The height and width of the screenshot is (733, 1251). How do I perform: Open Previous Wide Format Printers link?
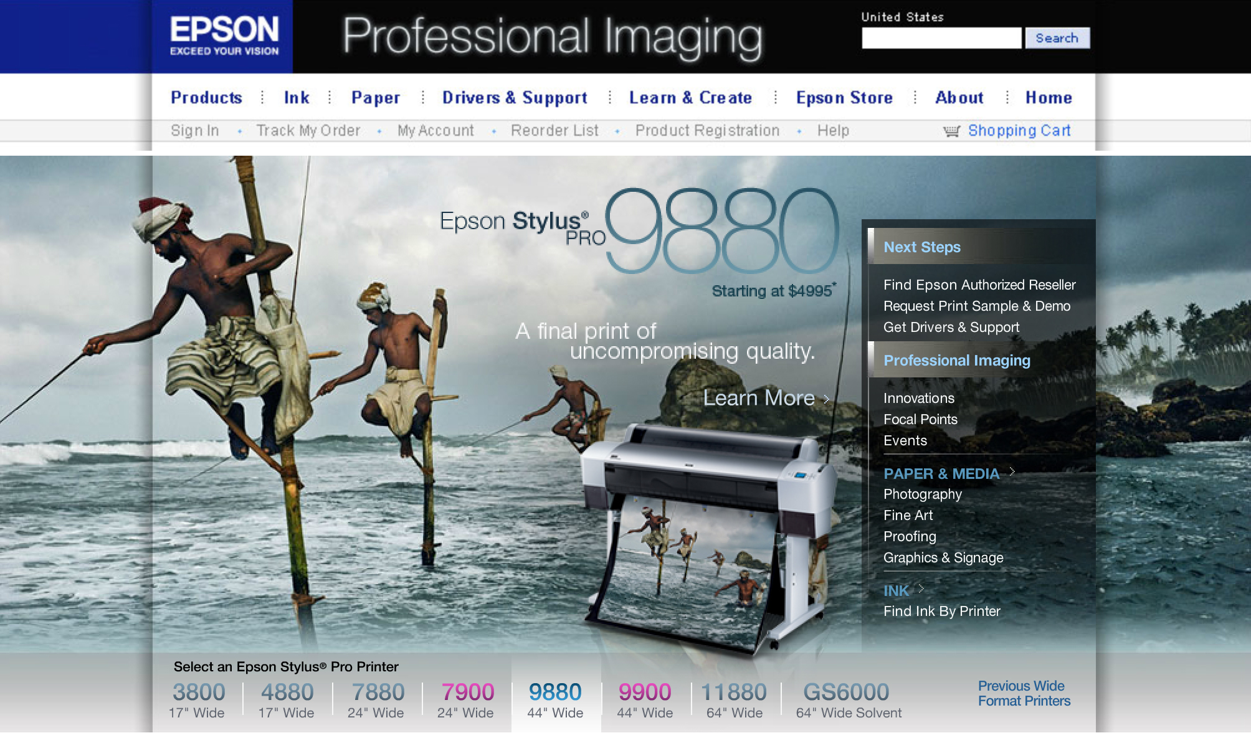(1024, 693)
